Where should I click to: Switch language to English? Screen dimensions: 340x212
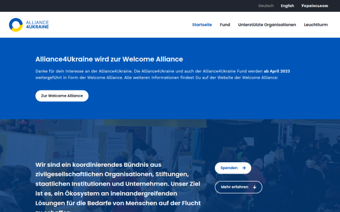tap(287, 6)
